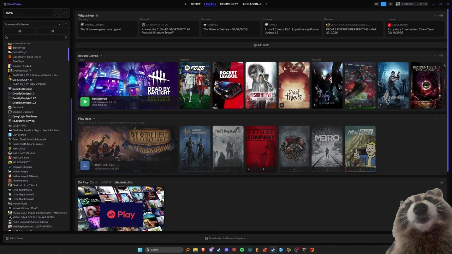This screenshot has width=452, height=254.
Task: Click We Were Here download button
Action: (x=85, y=165)
